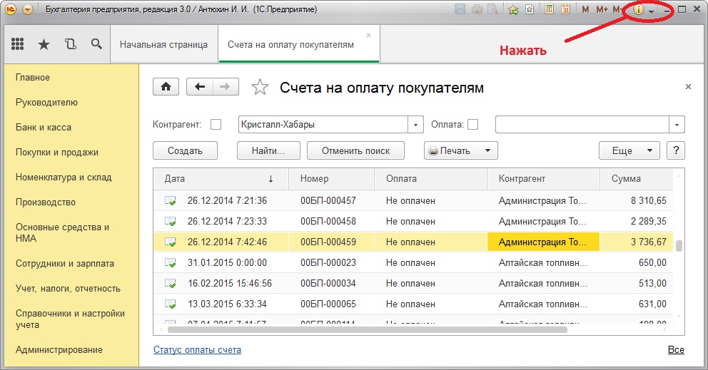
Task: Open the dropdown arrow next to the info icon
Action: (651, 10)
